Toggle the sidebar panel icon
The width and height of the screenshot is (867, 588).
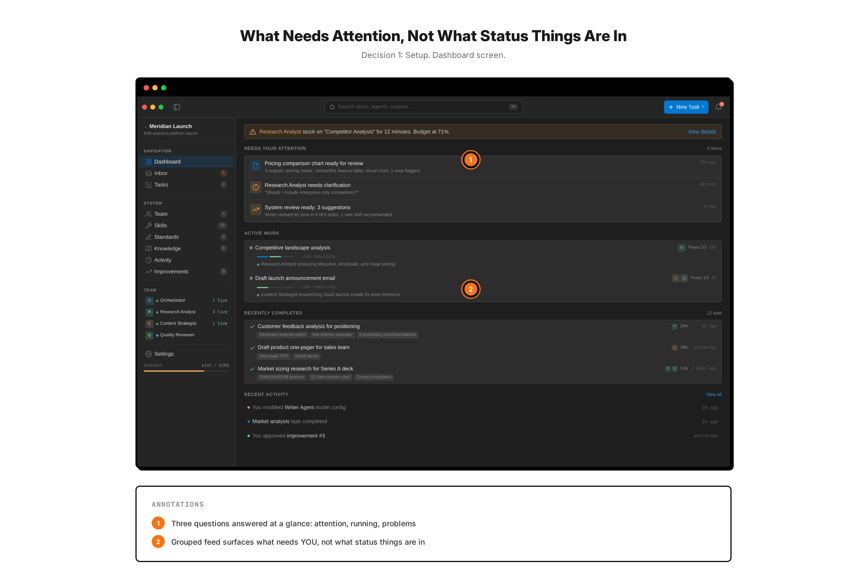point(176,107)
